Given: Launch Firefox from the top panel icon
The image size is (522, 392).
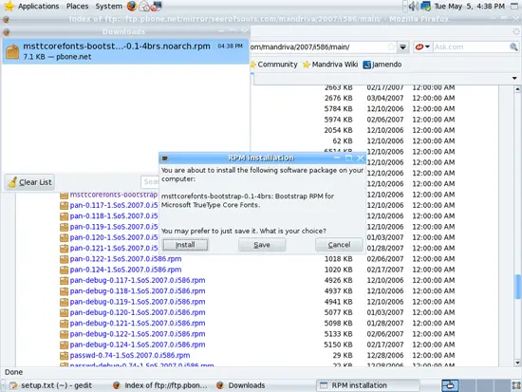Looking at the screenshot, I should (132, 6).
